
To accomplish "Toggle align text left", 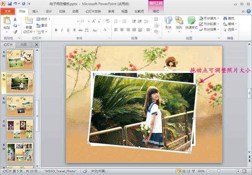I will click(116, 30).
